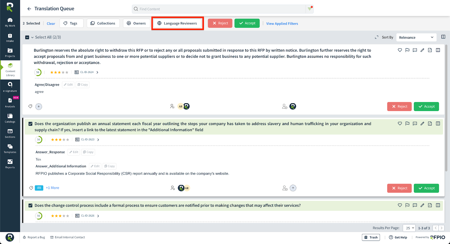Screen dimensions: 450x244
Task: Expand CL-ID-2623 collection chevron
Action: coord(98,140)
